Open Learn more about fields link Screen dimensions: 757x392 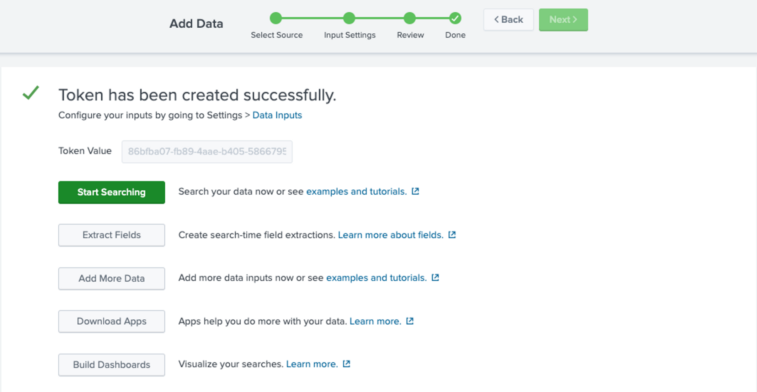point(390,235)
